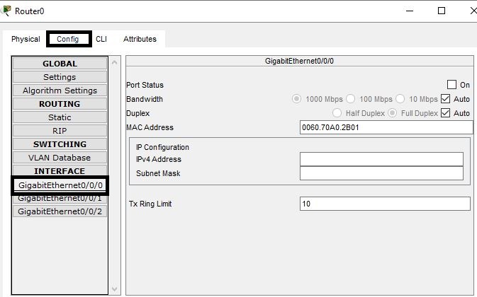Choose the 10 Mbps bandwidth option
Viewport: 477px width, 297px height.
point(400,99)
